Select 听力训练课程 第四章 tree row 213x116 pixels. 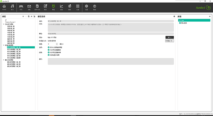14,58
